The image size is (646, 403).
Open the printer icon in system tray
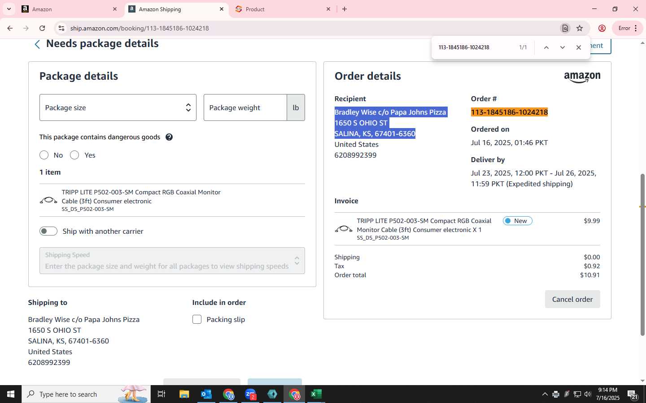(555, 394)
